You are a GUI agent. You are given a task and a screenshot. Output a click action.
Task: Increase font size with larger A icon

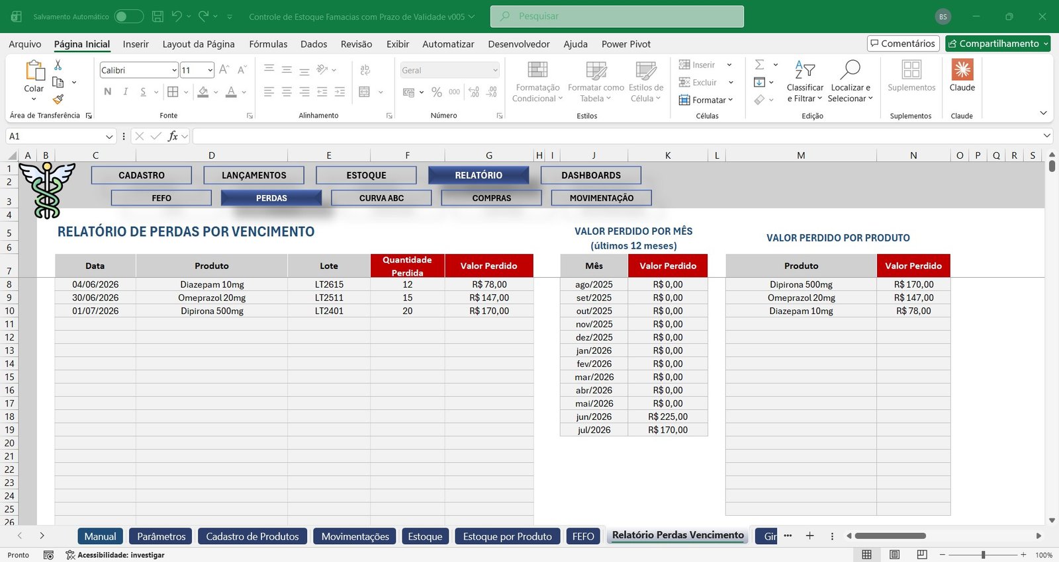tap(224, 69)
